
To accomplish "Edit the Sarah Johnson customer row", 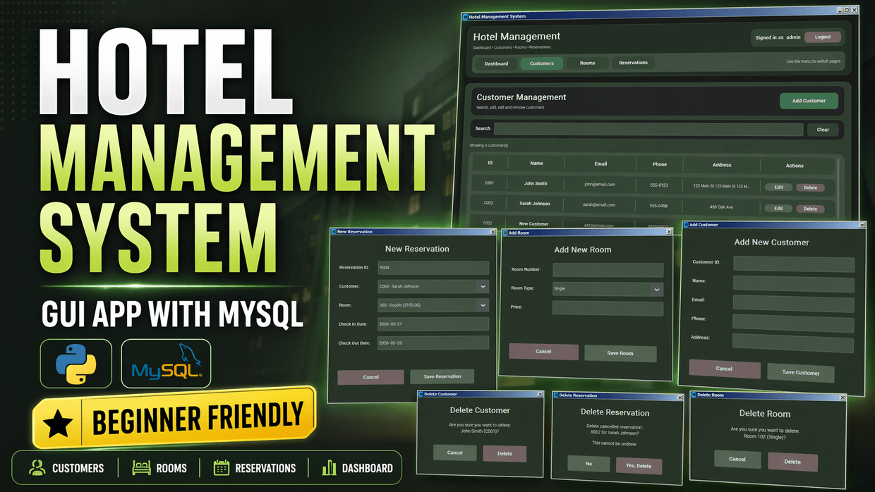I will tap(778, 209).
